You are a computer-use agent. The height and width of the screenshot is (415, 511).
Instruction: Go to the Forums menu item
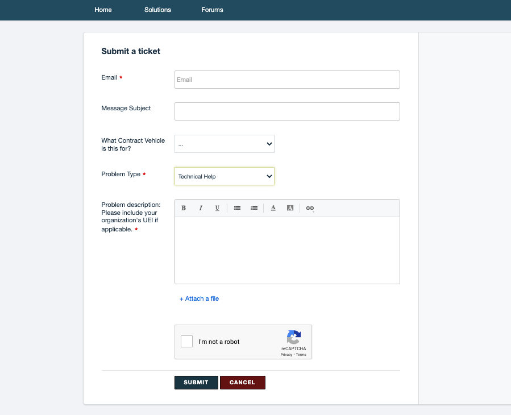pyautogui.click(x=211, y=10)
